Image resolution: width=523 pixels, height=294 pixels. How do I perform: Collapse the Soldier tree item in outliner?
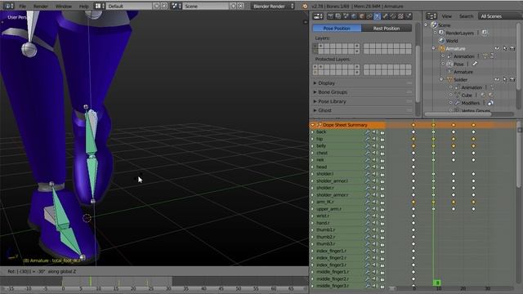(x=441, y=80)
